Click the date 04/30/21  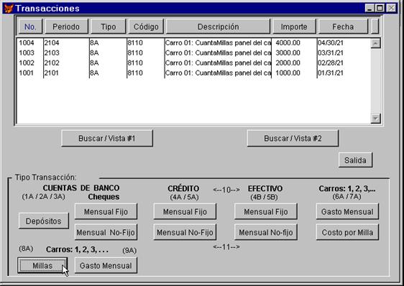click(331, 43)
